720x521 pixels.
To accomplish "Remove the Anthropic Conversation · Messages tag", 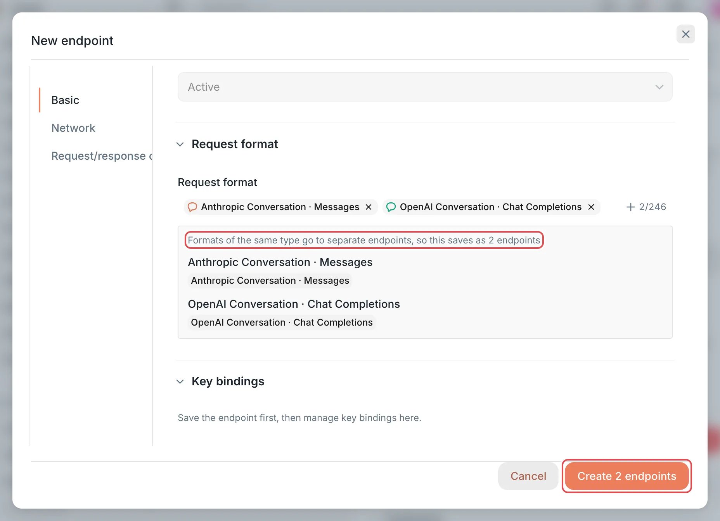I will click(x=369, y=207).
